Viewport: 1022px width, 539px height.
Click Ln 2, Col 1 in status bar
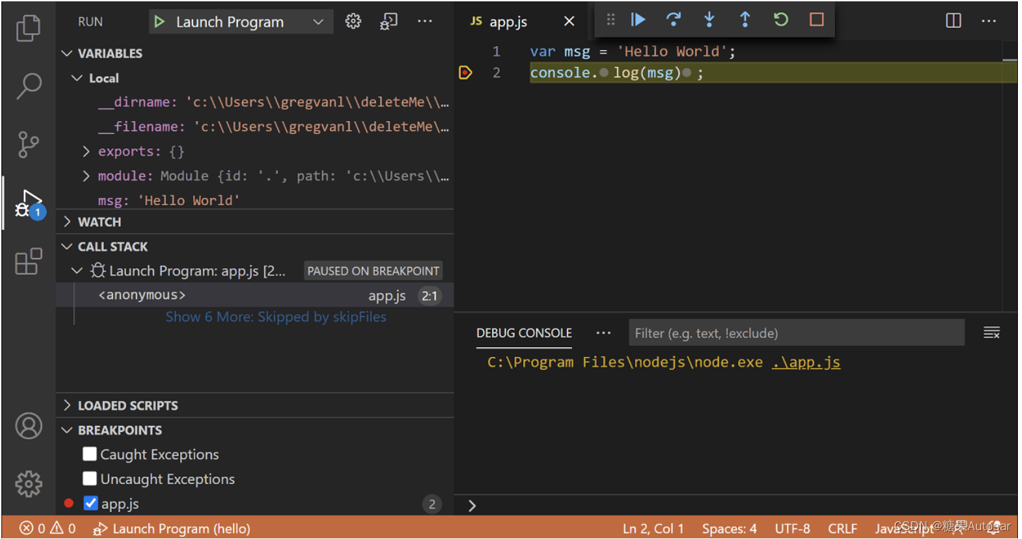[653, 529]
